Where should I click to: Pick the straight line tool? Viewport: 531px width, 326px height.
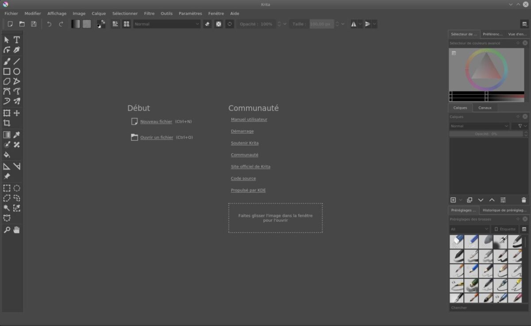(17, 62)
